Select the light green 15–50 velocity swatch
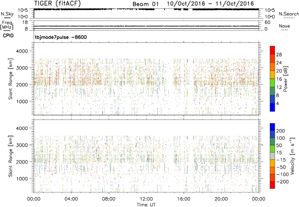The image size is (299, 207). [x=272, y=149]
